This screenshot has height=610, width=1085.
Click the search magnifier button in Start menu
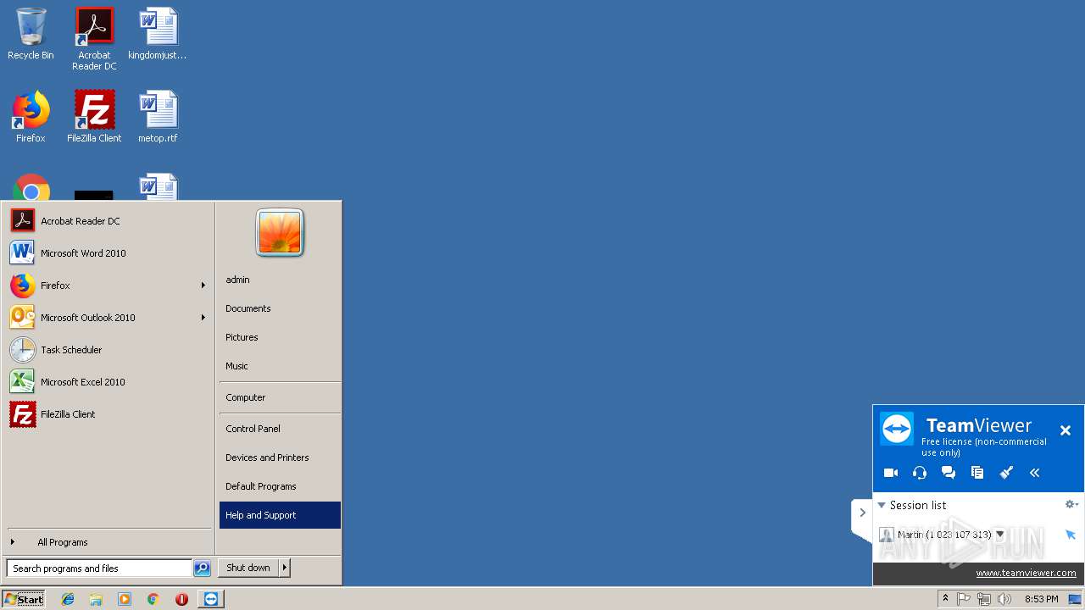202,568
